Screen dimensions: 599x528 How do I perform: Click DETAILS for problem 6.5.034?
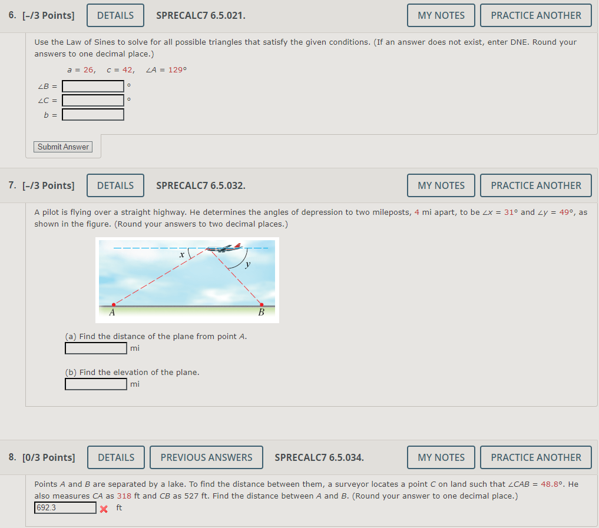pos(115,457)
